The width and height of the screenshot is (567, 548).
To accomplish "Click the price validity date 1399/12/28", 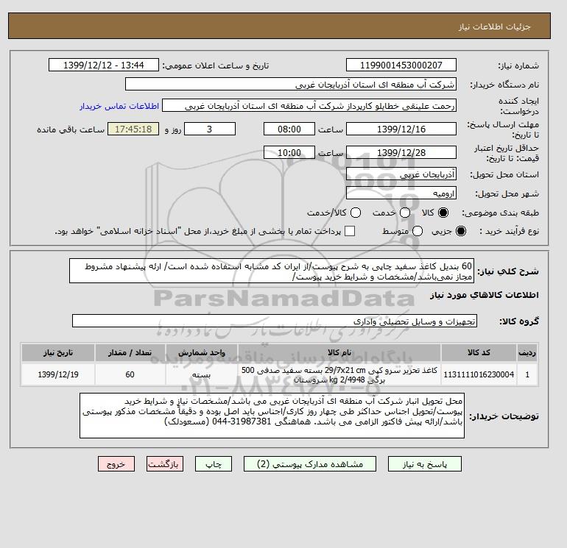I will click(x=401, y=152).
